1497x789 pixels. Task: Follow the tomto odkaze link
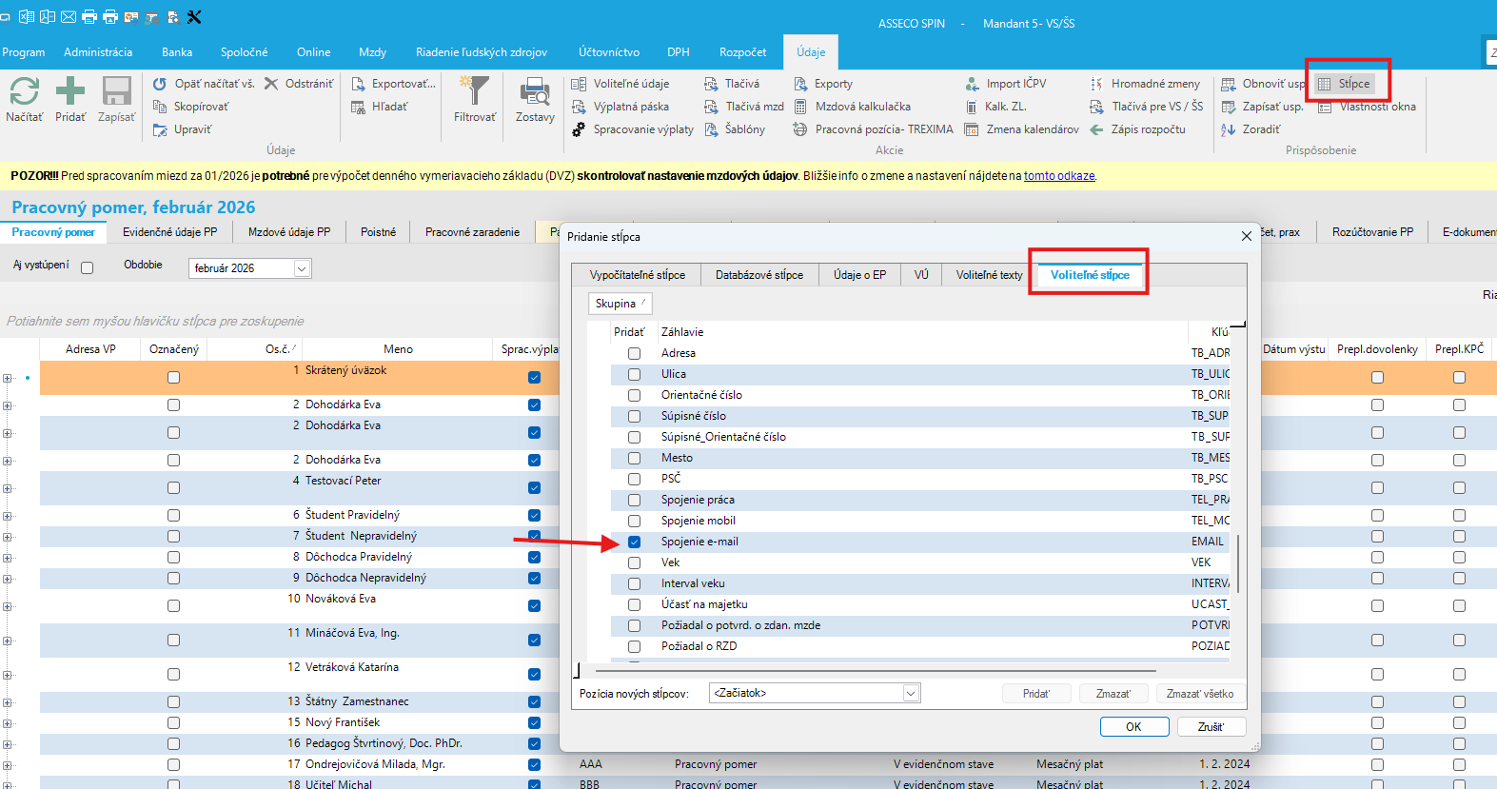point(1058,176)
